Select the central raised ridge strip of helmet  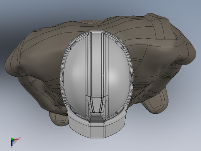pyautogui.click(x=97, y=65)
